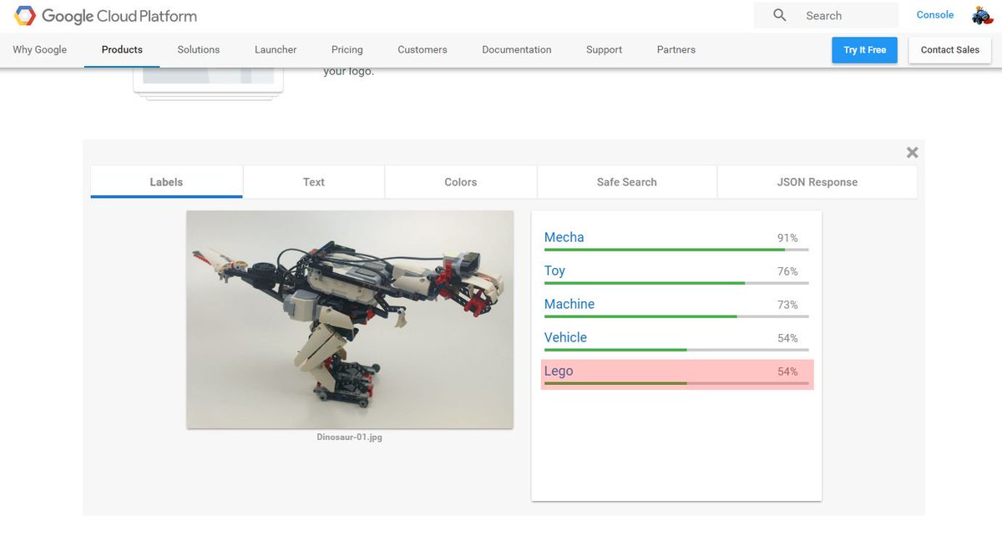Switch to the Colors tab
Image resolution: width=1002 pixels, height=546 pixels.
click(x=460, y=181)
